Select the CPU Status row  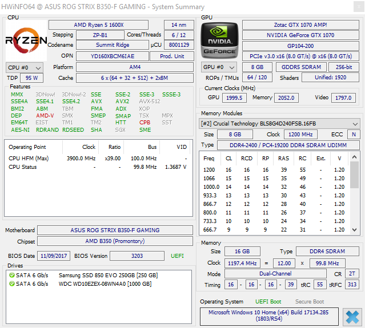98,167
